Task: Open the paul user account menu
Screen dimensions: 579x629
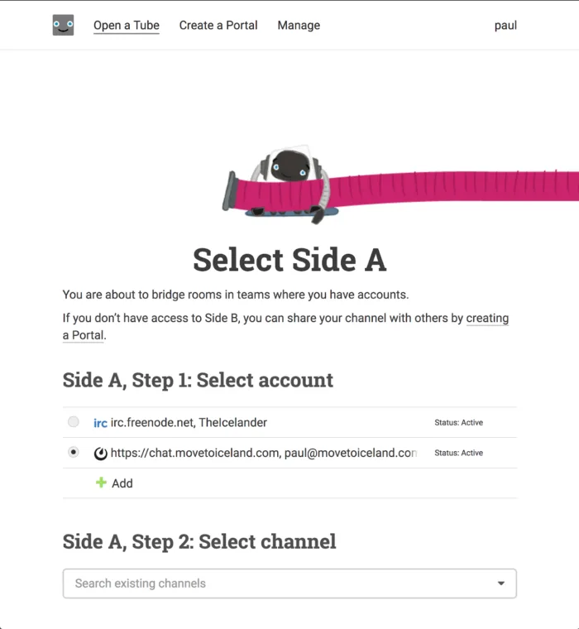Action: (x=505, y=26)
